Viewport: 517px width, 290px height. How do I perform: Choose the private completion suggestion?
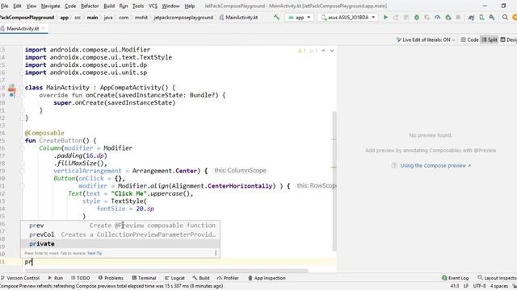coord(120,243)
